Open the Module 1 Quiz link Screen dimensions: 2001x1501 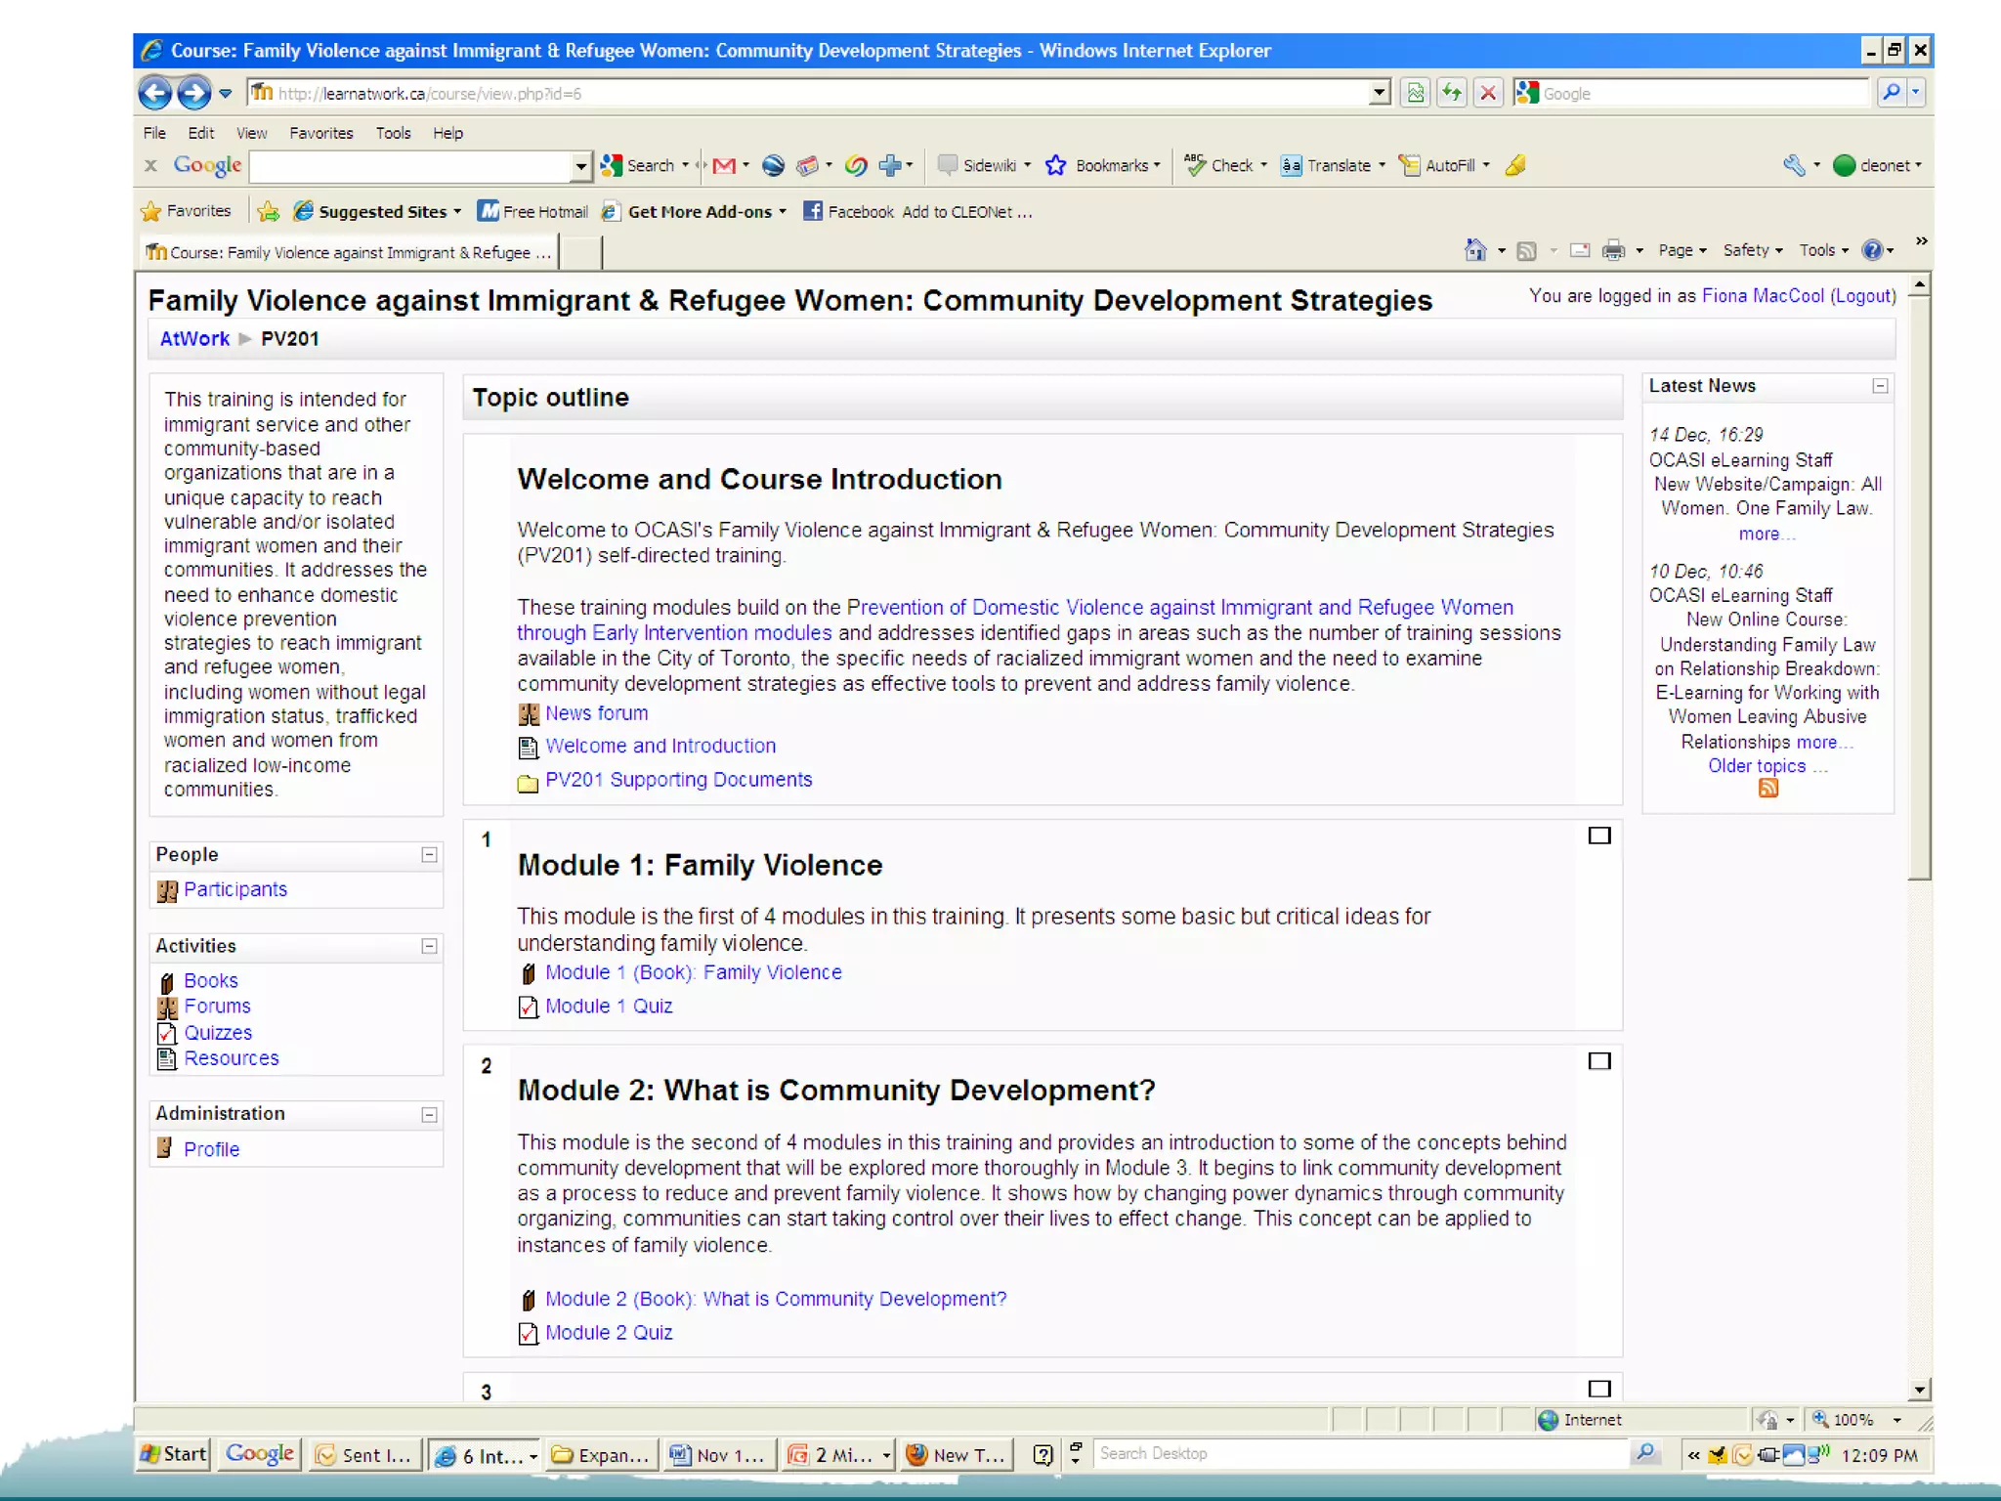point(609,1007)
